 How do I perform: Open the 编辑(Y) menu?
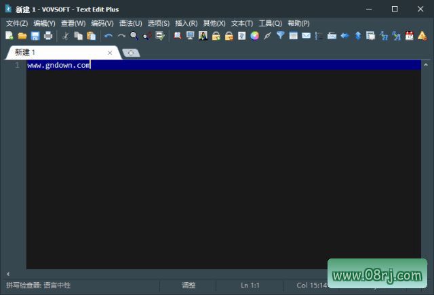(x=44, y=23)
